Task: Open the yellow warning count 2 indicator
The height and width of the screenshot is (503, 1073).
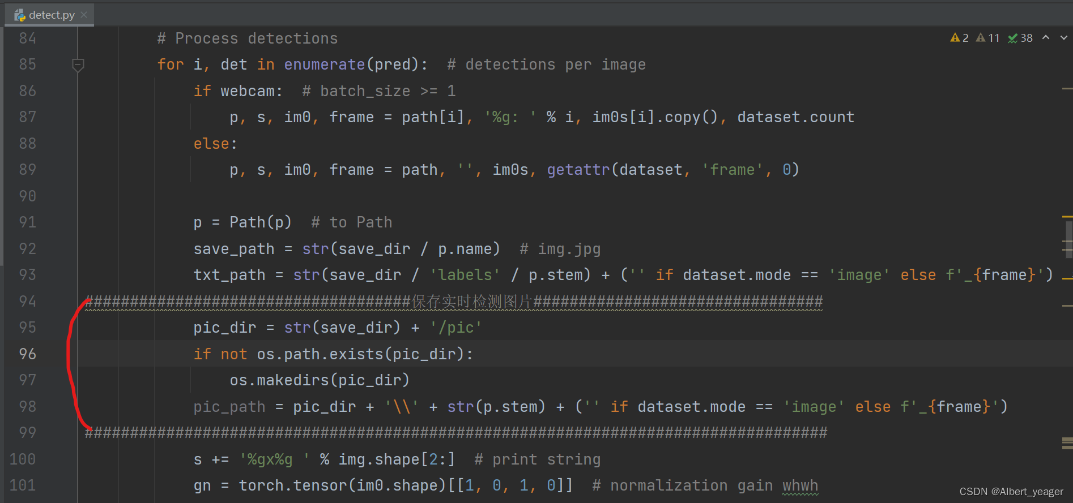Action: tap(959, 38)
